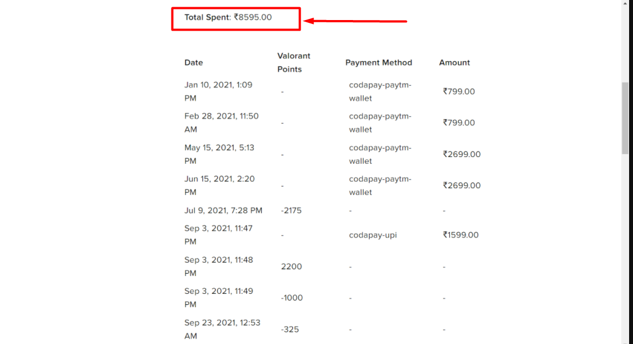Image resolution: width=633 pixels, height=344 pixels.
Task: Click the -2175 Valorant Points value
Action: pyautogui.click(x=292, y=210)
